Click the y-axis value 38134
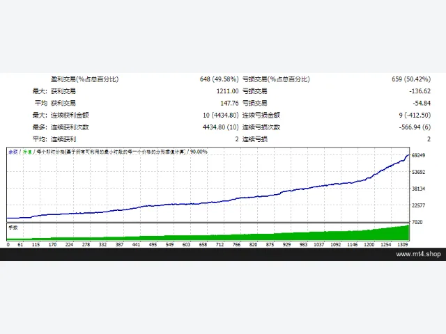 click(418, 189)
